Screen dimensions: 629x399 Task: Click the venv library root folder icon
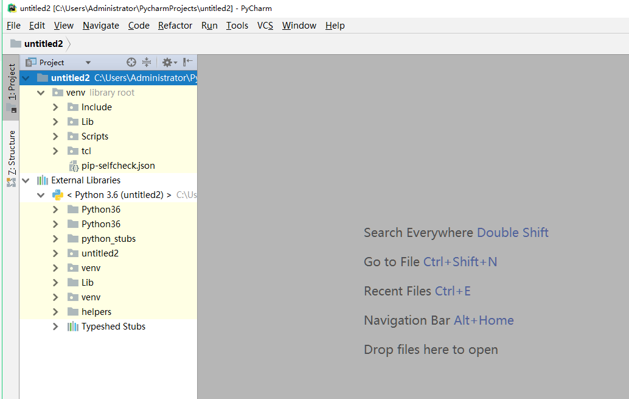tap(58, 93)
